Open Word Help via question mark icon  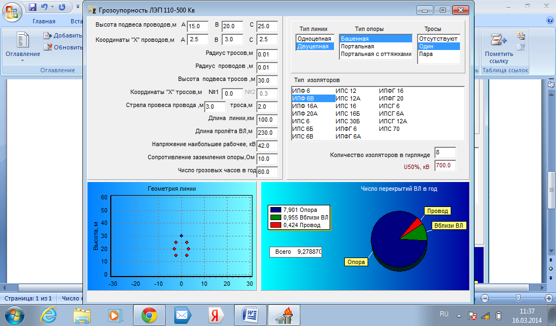[x=549, y=21]
